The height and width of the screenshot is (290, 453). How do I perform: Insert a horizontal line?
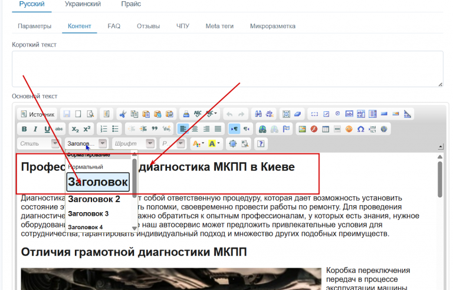click(337, 129)
